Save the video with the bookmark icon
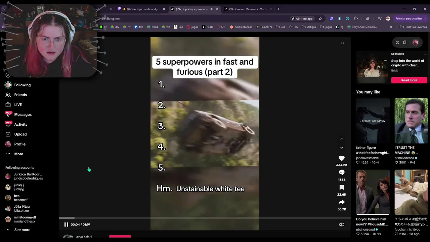Screen dimensions: 430x242 click(x=342, y=188)
